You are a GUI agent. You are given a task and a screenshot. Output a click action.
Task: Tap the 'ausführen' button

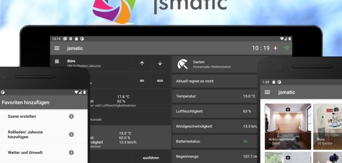pos(151,158)
